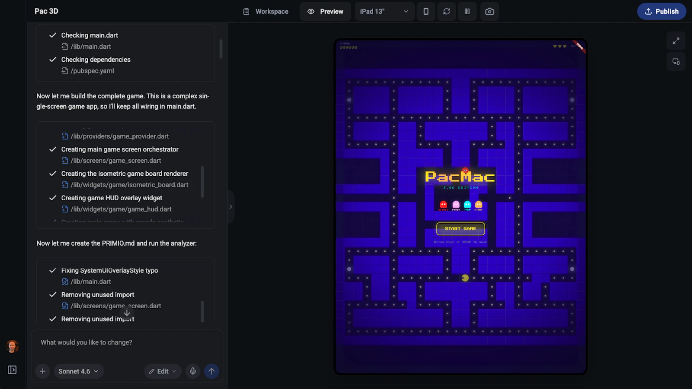Click the orange ghost in preview
This screenshot has height=389, width=692.
click(x=478, y=204)
